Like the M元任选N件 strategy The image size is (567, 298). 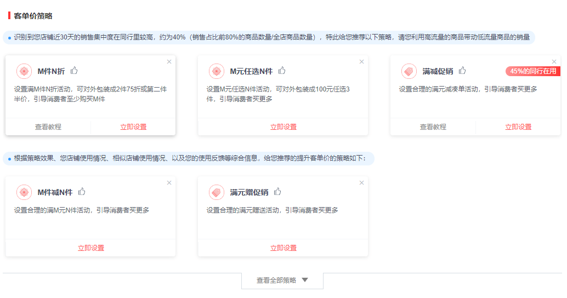282,71
